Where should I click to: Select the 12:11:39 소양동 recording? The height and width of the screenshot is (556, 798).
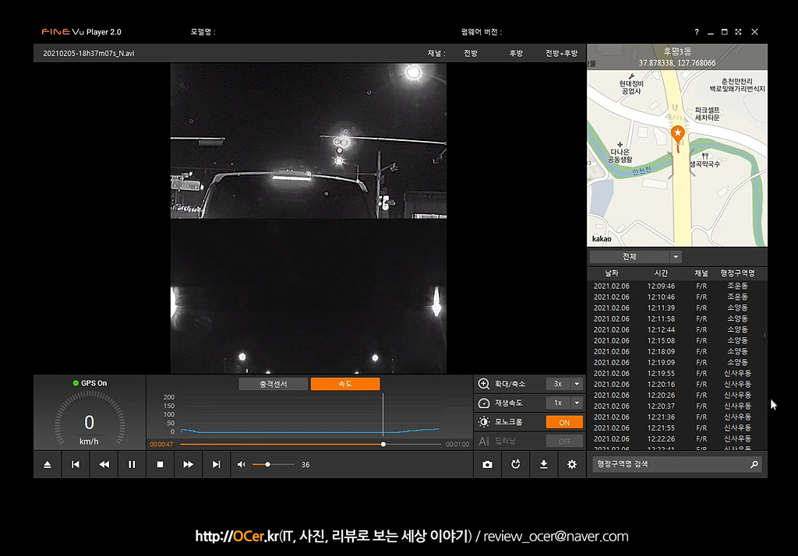pyautogui.click(x=675, y=308)
